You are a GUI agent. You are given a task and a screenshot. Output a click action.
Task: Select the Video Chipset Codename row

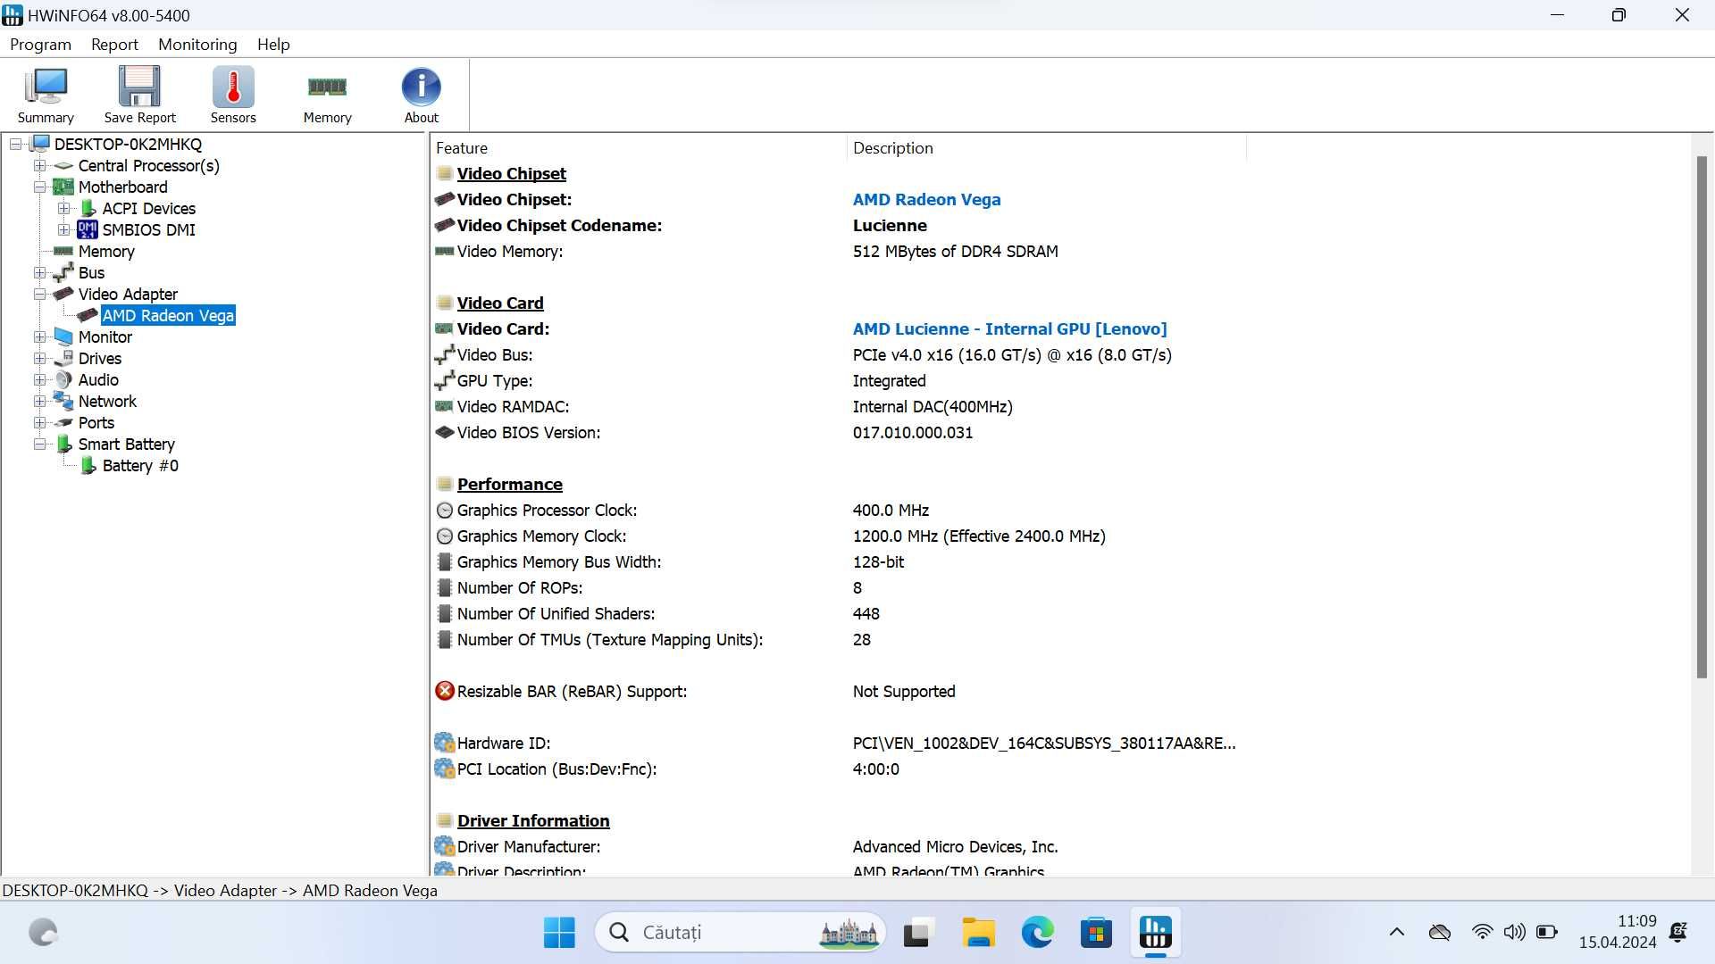click(840, 226)
